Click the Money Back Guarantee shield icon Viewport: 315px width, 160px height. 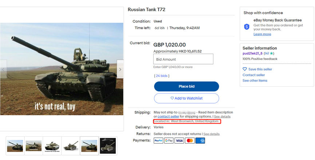(x=247, y=27)
